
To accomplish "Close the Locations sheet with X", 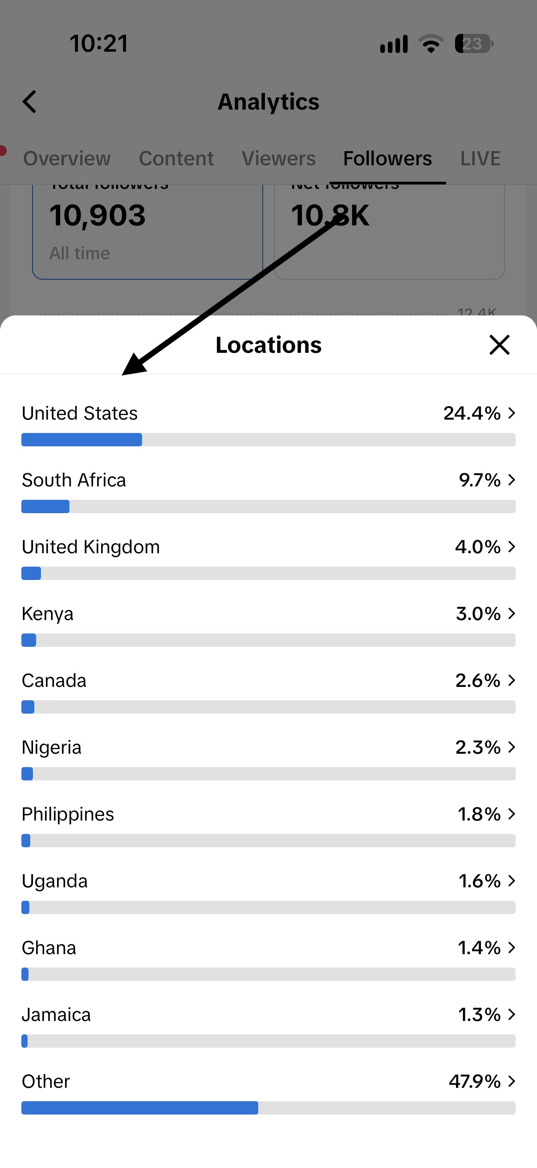I will pyautogui.click(x=500, y=345).
